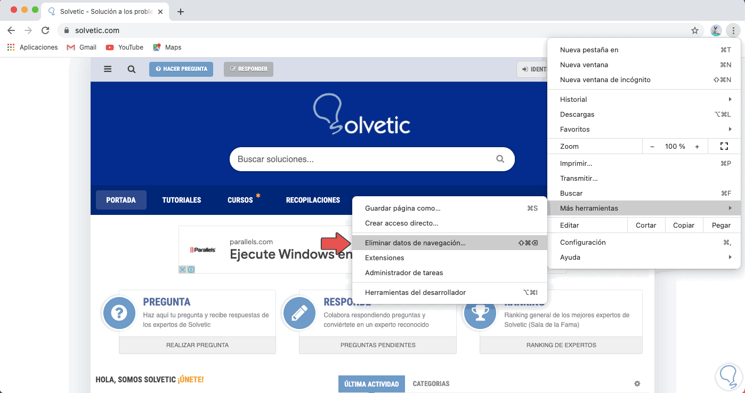Choose Crear acceso directo...
745x393 pixels.
(450, 223)
